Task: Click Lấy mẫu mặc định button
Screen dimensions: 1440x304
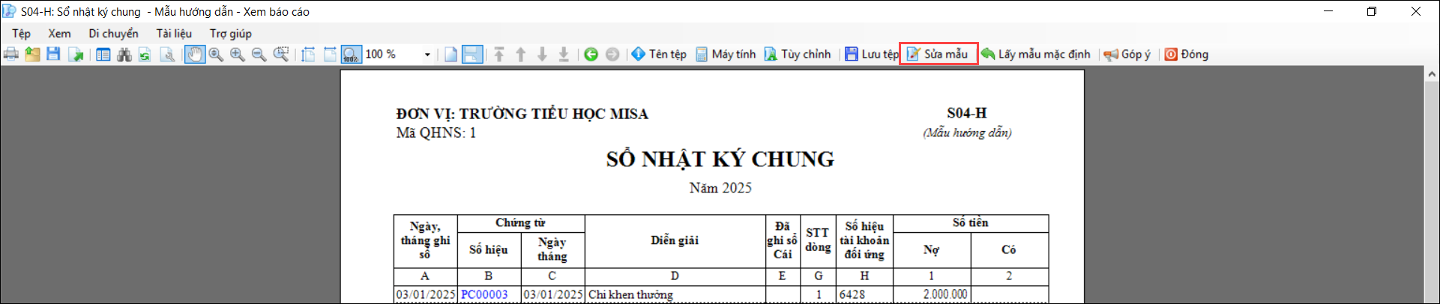Action: click(x=1036, y=54)
